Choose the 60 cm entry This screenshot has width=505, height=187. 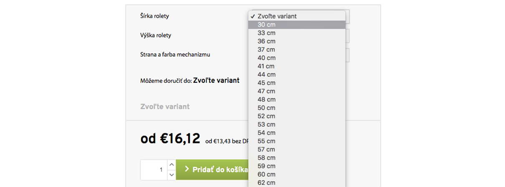(x=297, y=174)
